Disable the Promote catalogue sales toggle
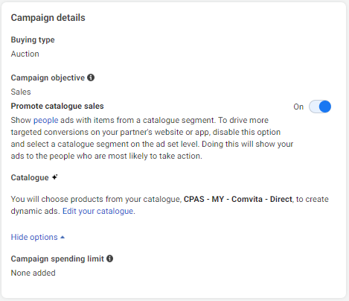Screen dimensions: 349x301 coord(320,107)
